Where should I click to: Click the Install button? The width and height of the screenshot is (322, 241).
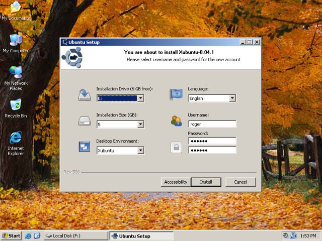coord(206,182)
